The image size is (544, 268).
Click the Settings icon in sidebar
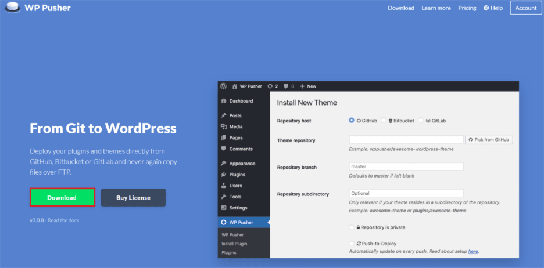coord(224,208)
